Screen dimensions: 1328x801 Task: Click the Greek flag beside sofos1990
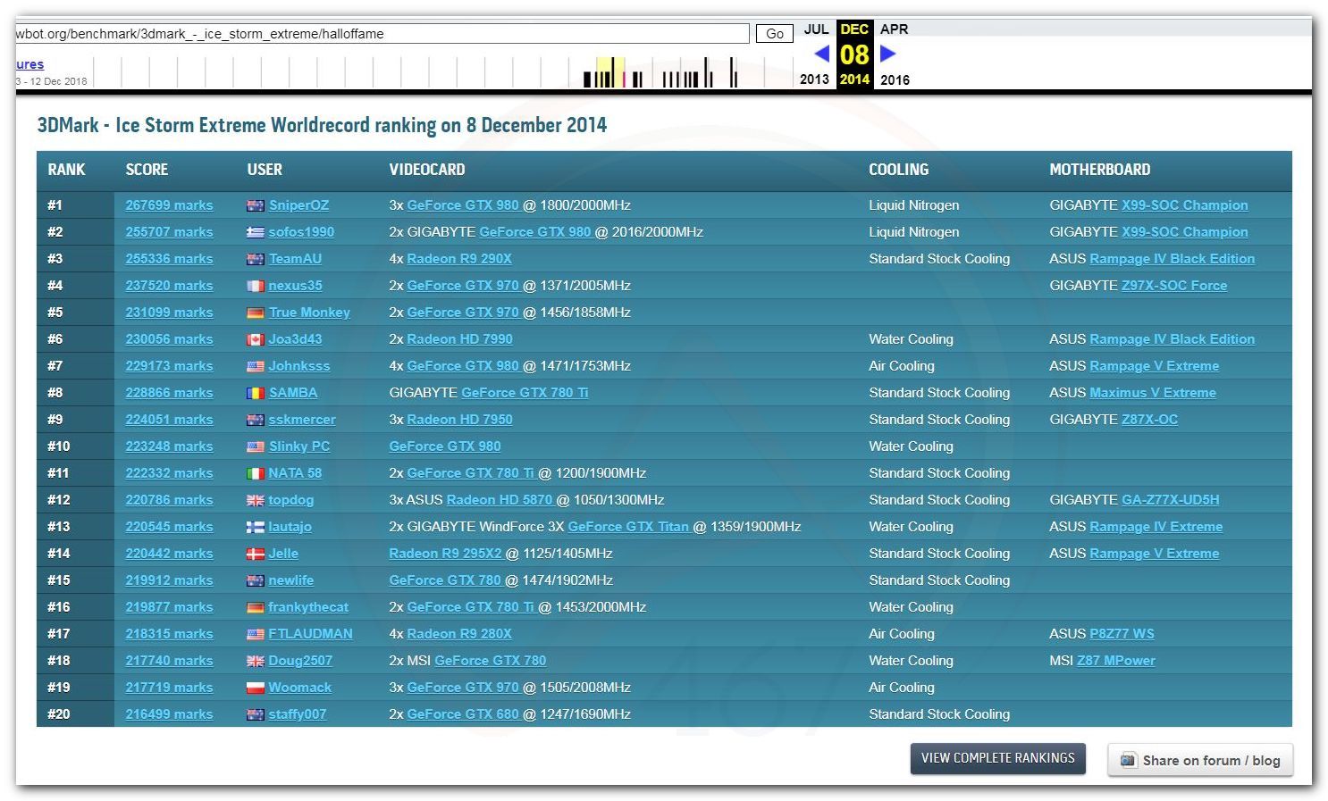coord(256,232)
